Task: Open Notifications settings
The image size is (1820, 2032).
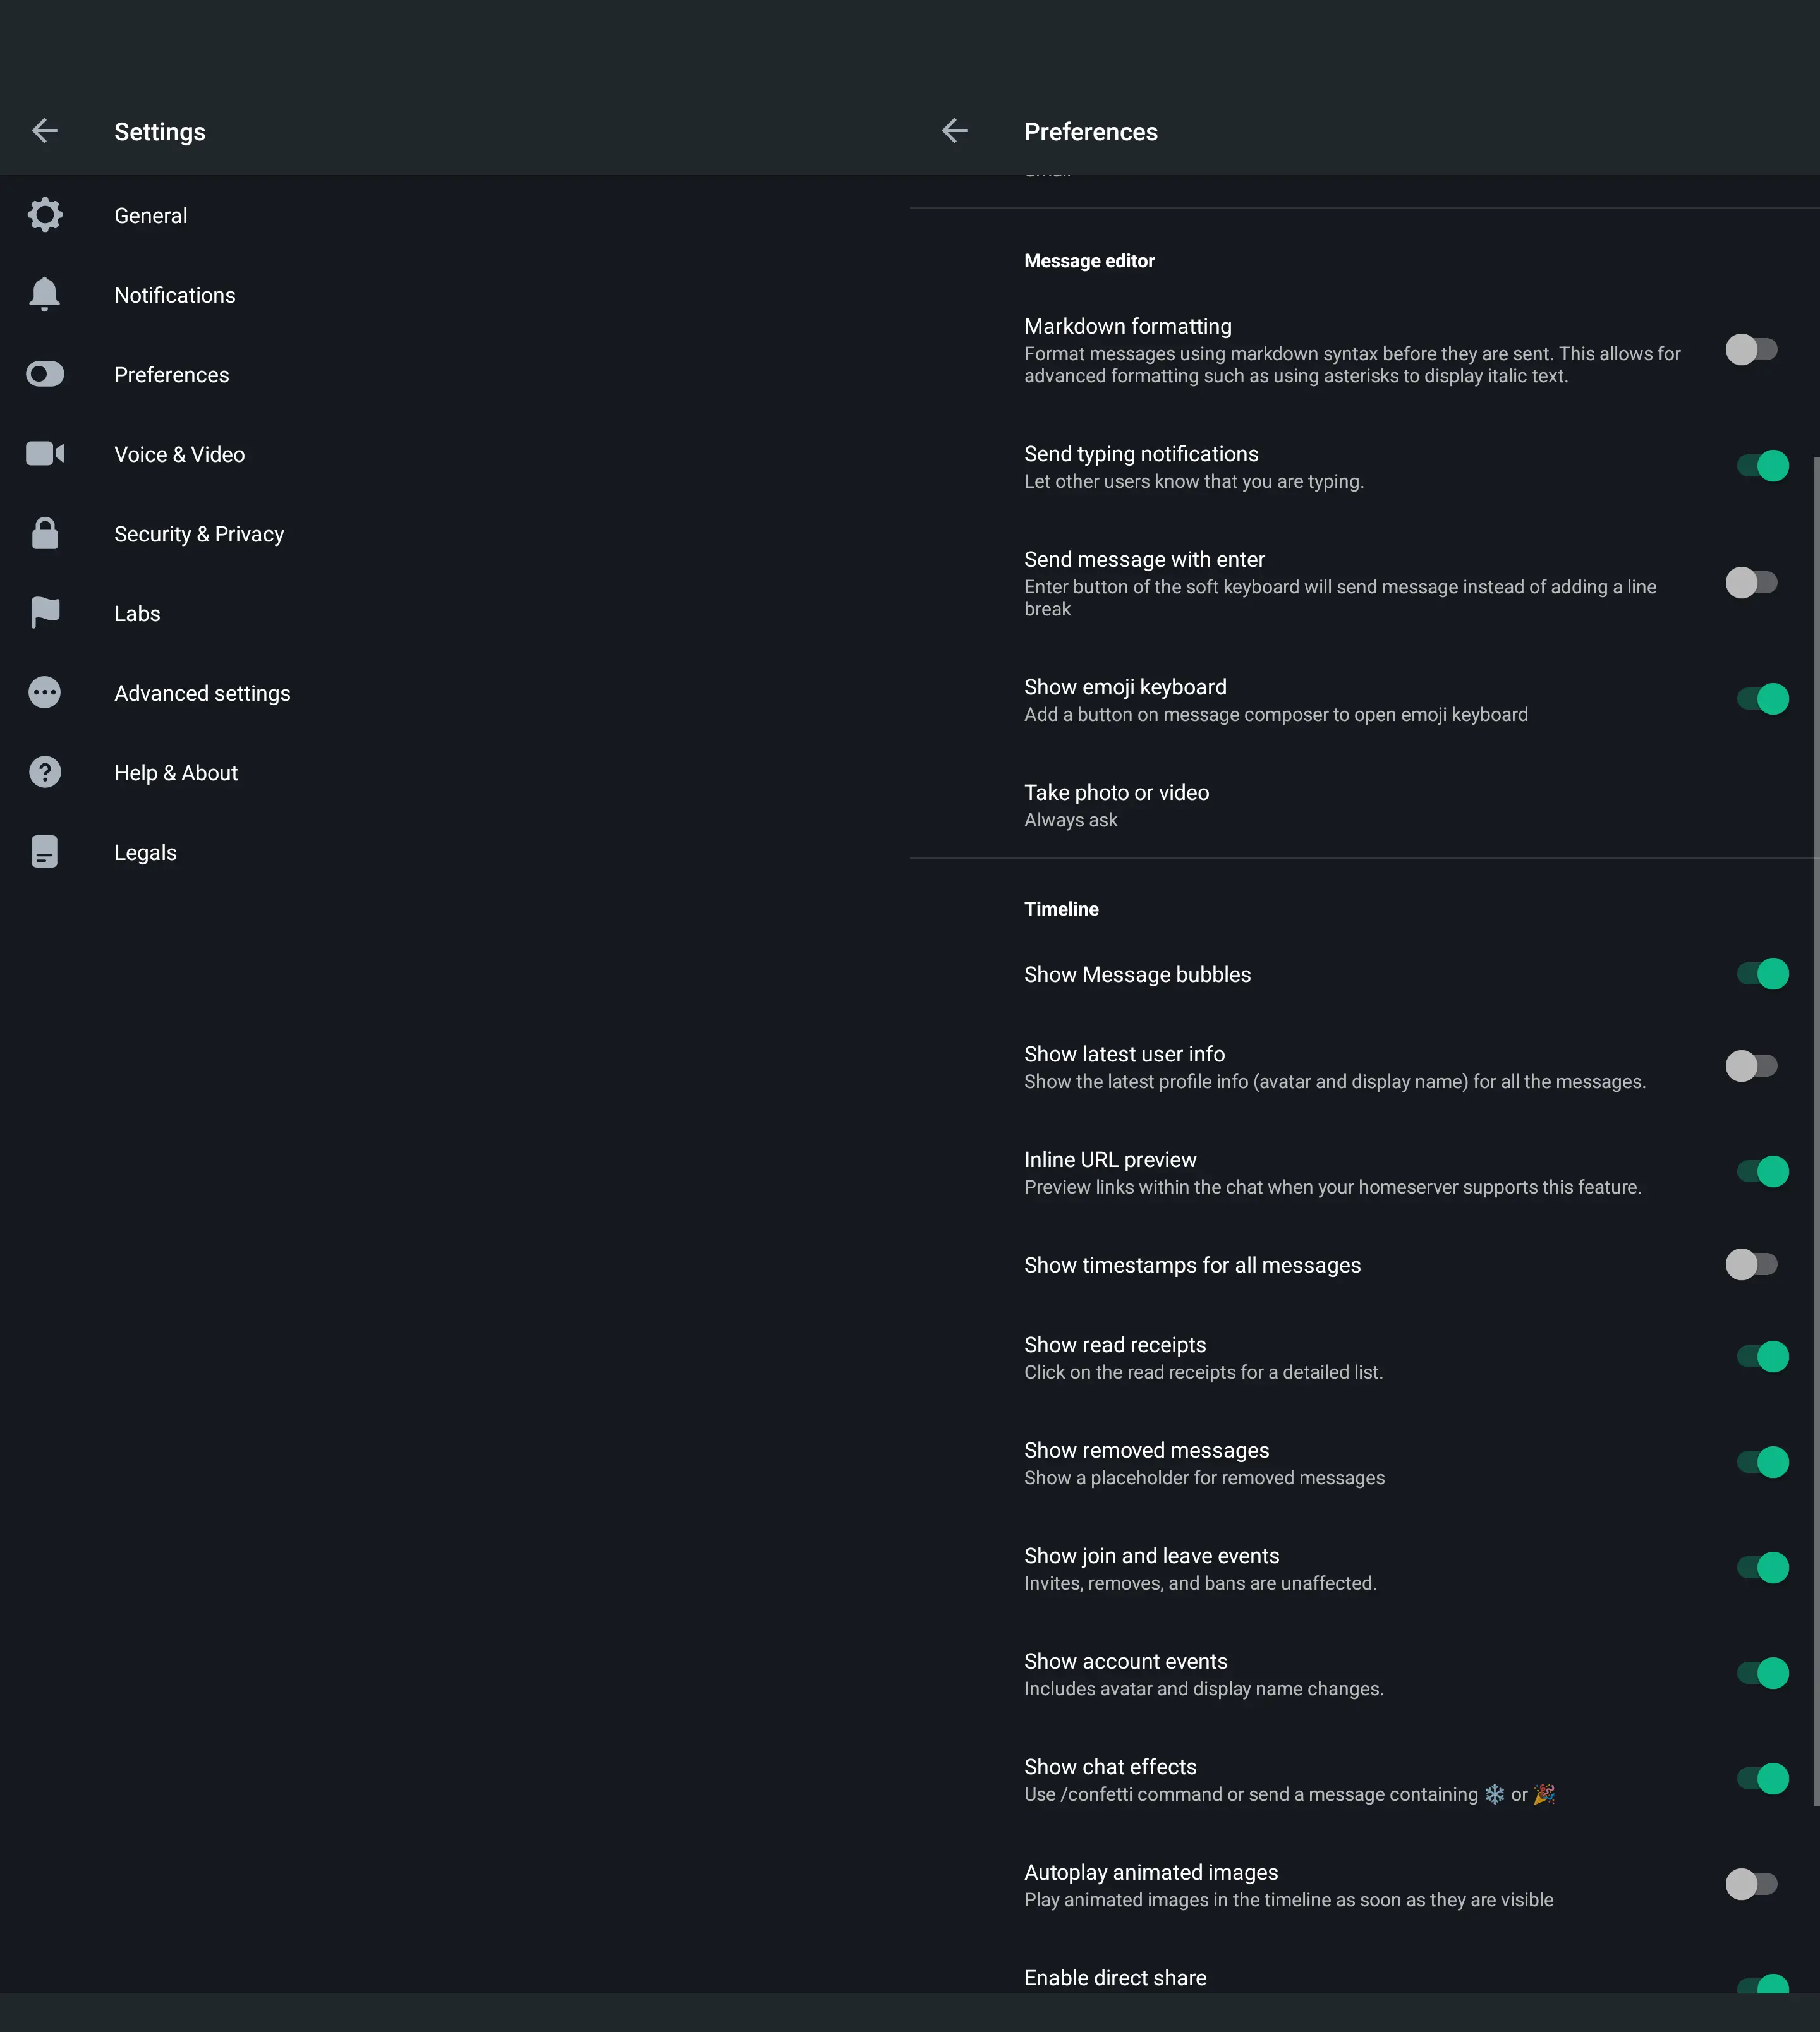Action: pyautogui.click(x=455, y=295)
